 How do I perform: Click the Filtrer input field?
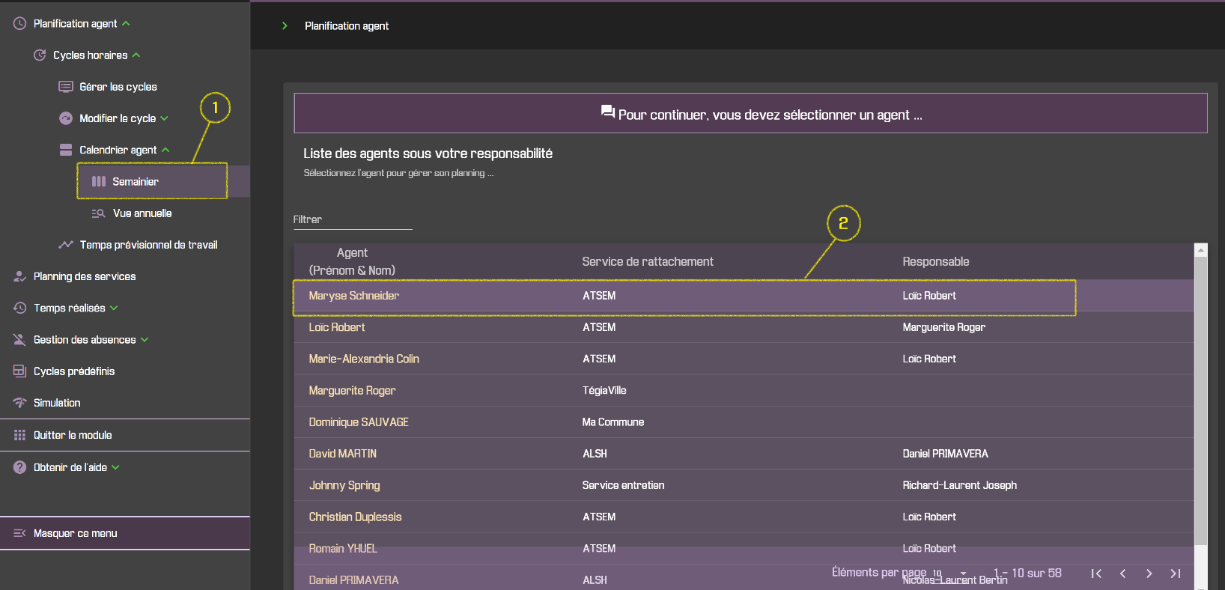tap(353, 219)
